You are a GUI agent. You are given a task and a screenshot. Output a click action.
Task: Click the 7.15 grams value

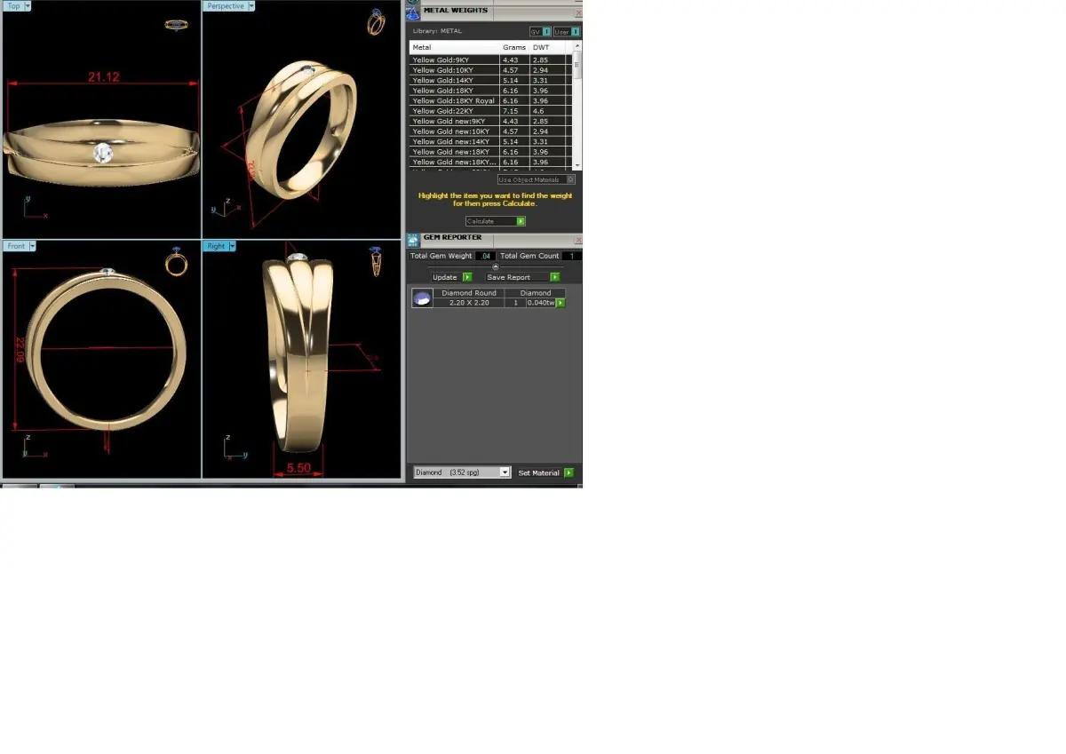click(x=511, y=111)
